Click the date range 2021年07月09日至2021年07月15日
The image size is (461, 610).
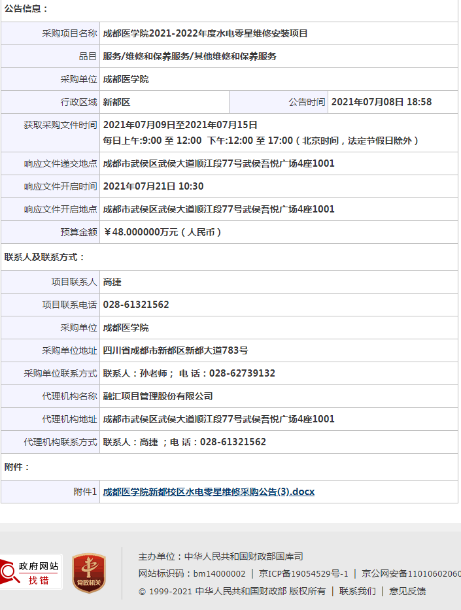(x=180, y=125)
